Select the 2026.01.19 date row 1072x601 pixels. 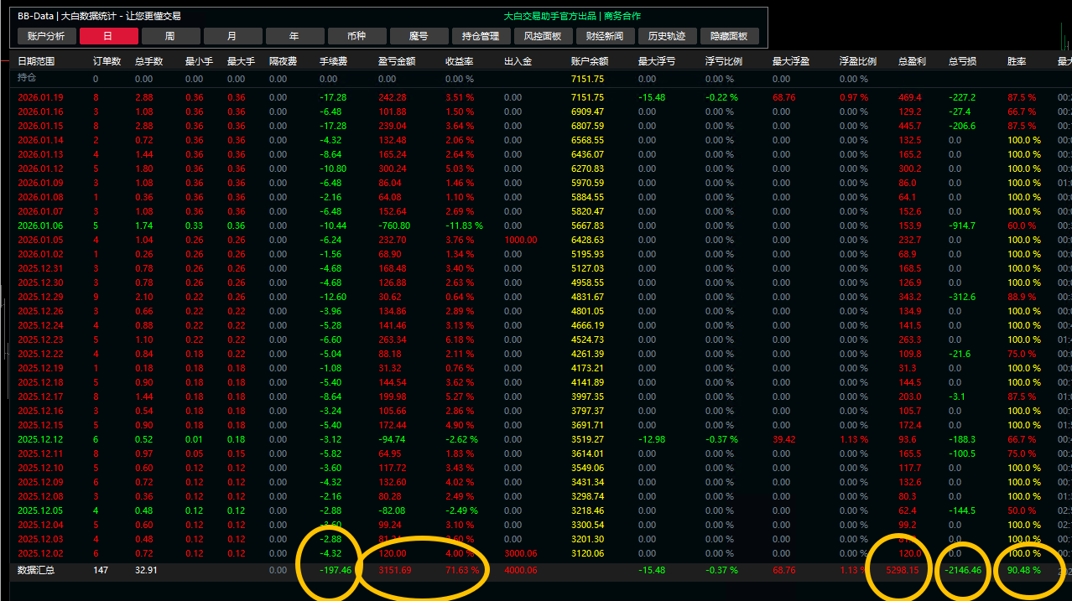[40, 97]
